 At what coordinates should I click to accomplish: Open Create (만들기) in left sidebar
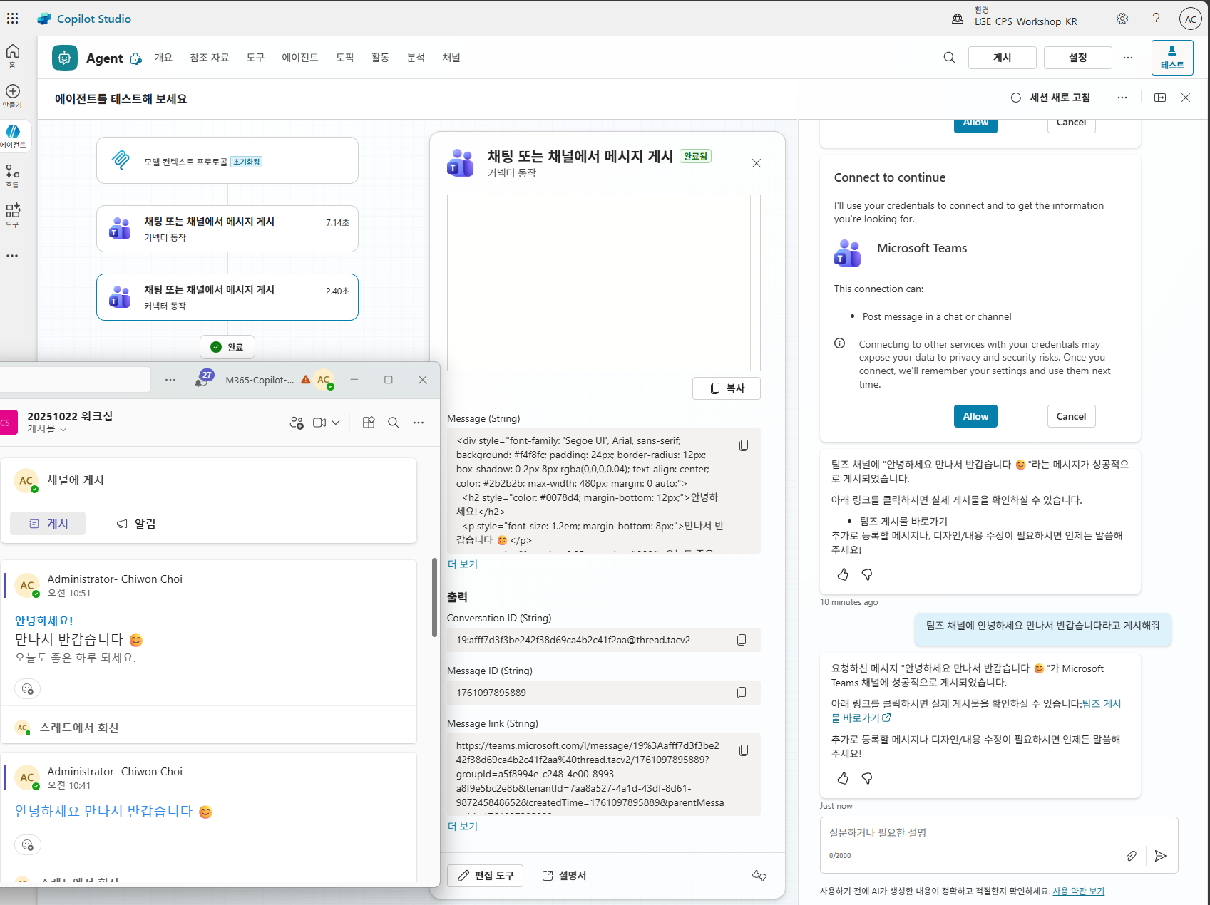tap(13, 95)
